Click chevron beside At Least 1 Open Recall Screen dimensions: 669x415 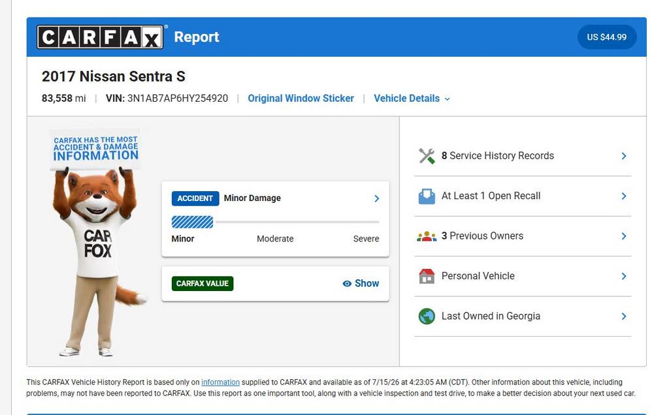point(624,196)
